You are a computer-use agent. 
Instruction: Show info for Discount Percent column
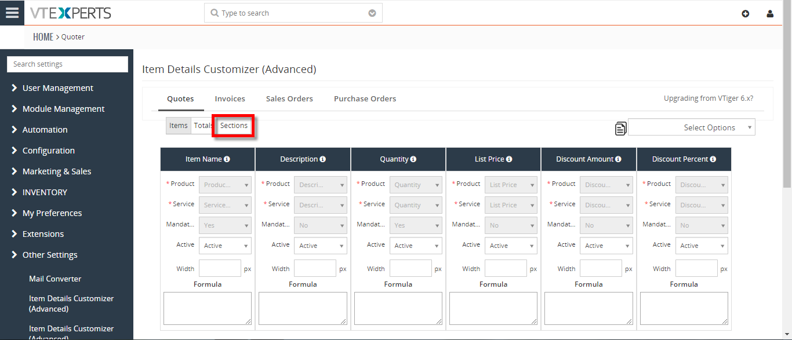713,159
